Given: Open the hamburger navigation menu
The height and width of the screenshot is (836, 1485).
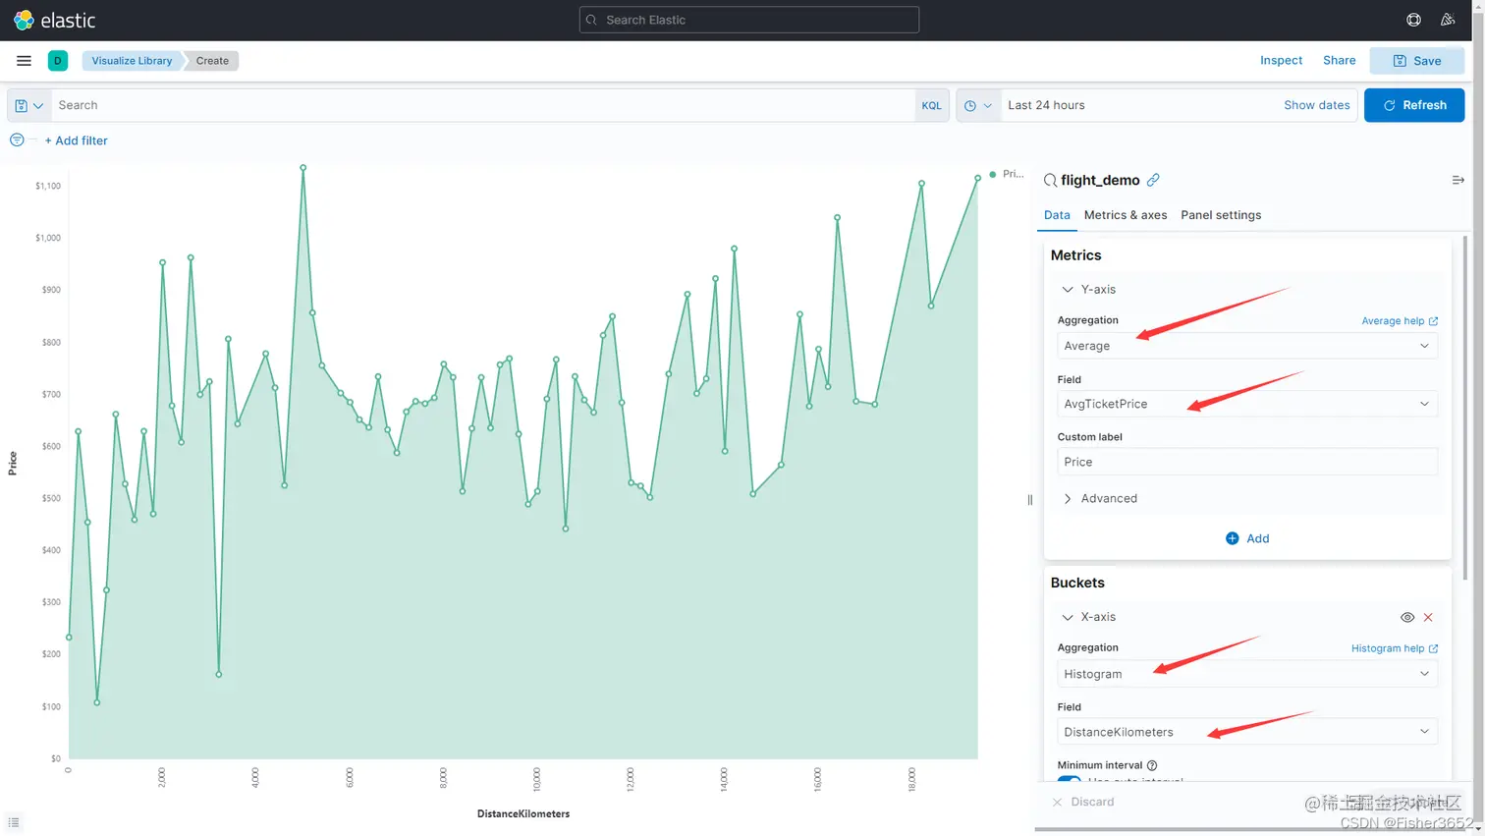Looking at the screenshot, I should (24, 60).
